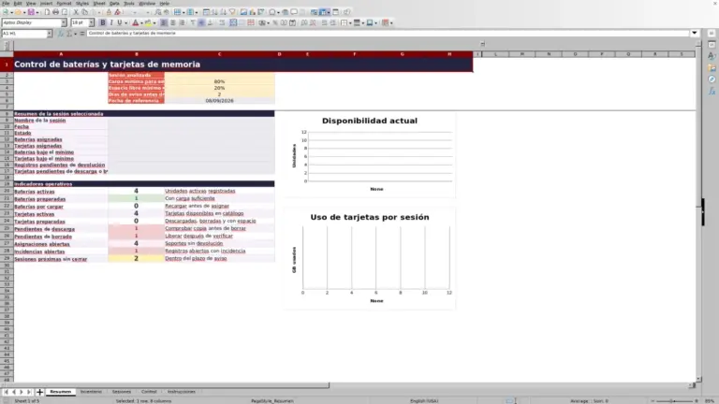Open the Sheet menu
The image size is (719, 404).
coord(99,3)
